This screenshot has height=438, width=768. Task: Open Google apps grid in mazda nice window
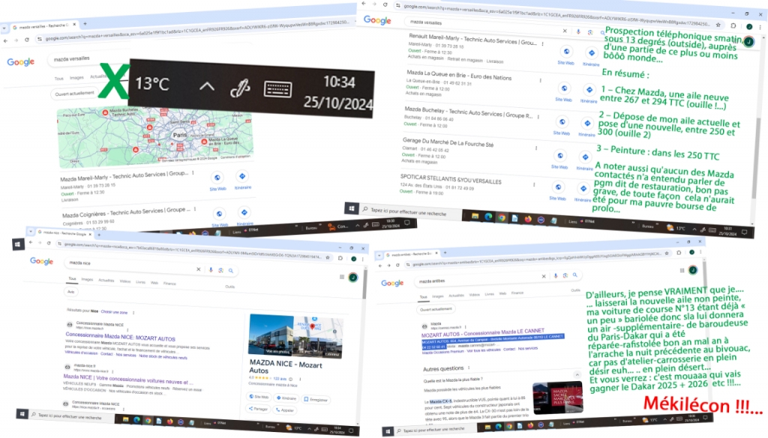[x=342, y=277]
